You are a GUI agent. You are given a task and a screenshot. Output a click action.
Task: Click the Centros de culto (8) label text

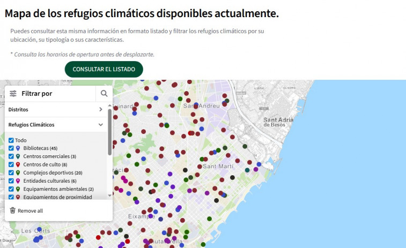[45, 164]
